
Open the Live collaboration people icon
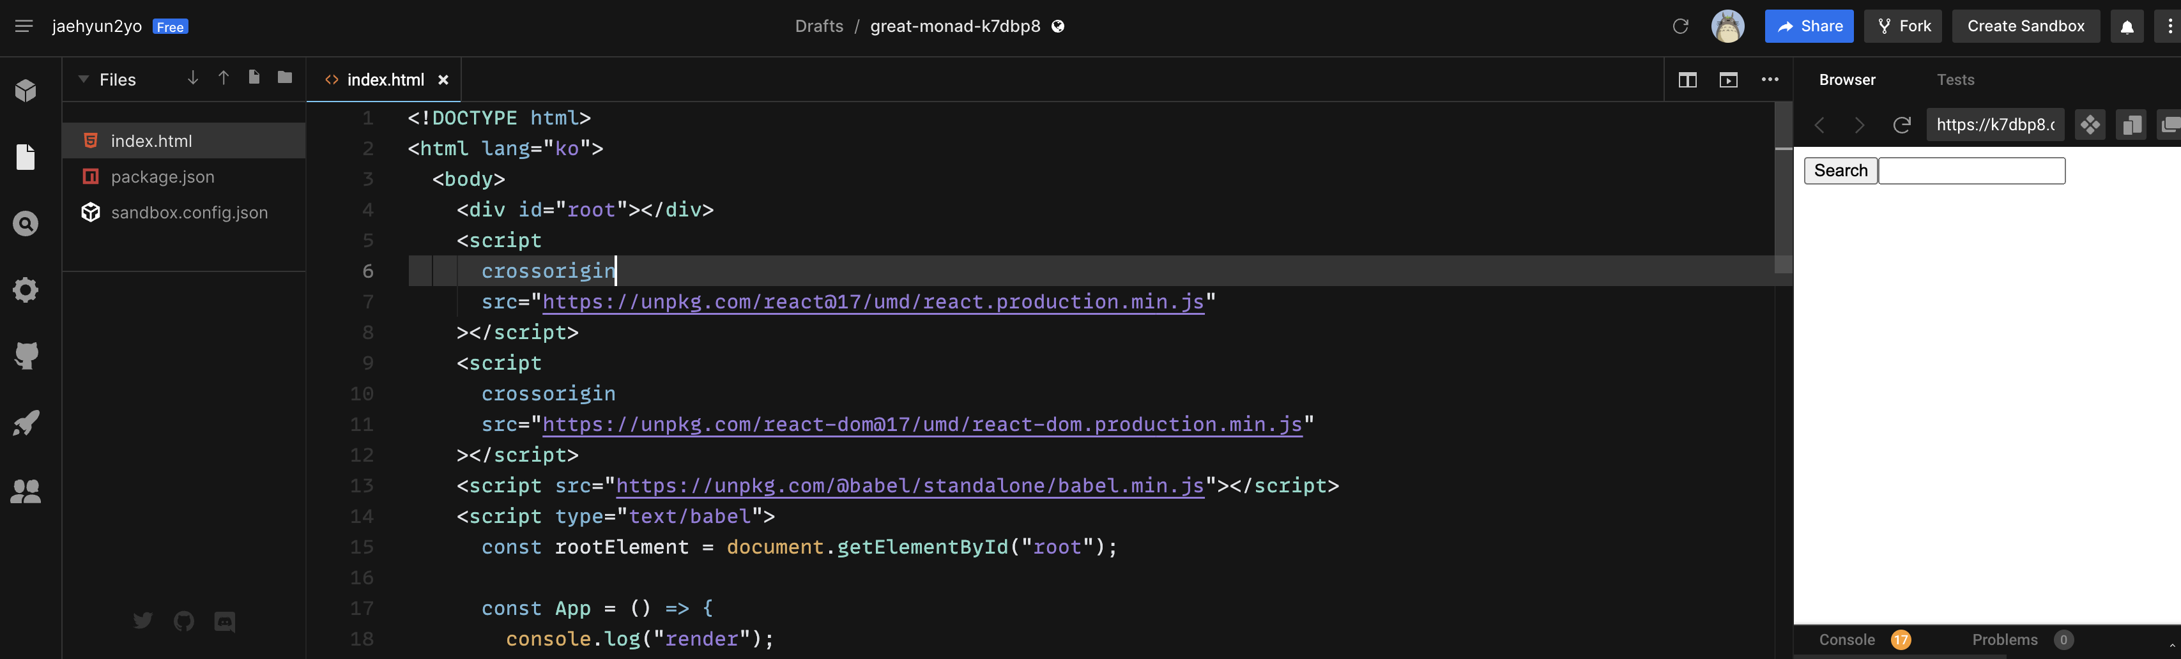pos(26,490)
